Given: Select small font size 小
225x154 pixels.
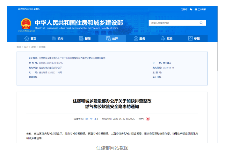Looking at the screenshot, I should (95, 119).
